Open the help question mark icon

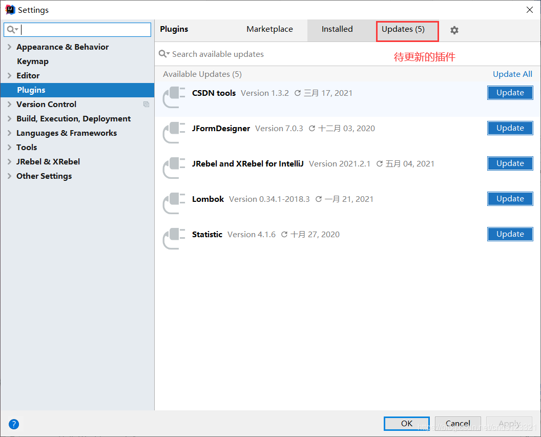tap(14, 424)
